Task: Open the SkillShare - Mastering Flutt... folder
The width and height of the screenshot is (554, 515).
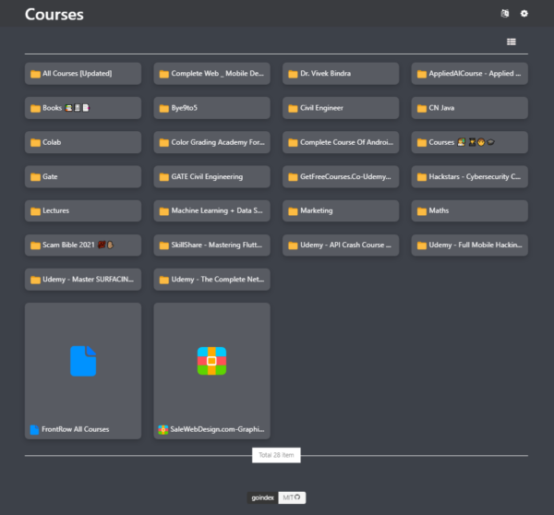Action: (x=212, y=246)
